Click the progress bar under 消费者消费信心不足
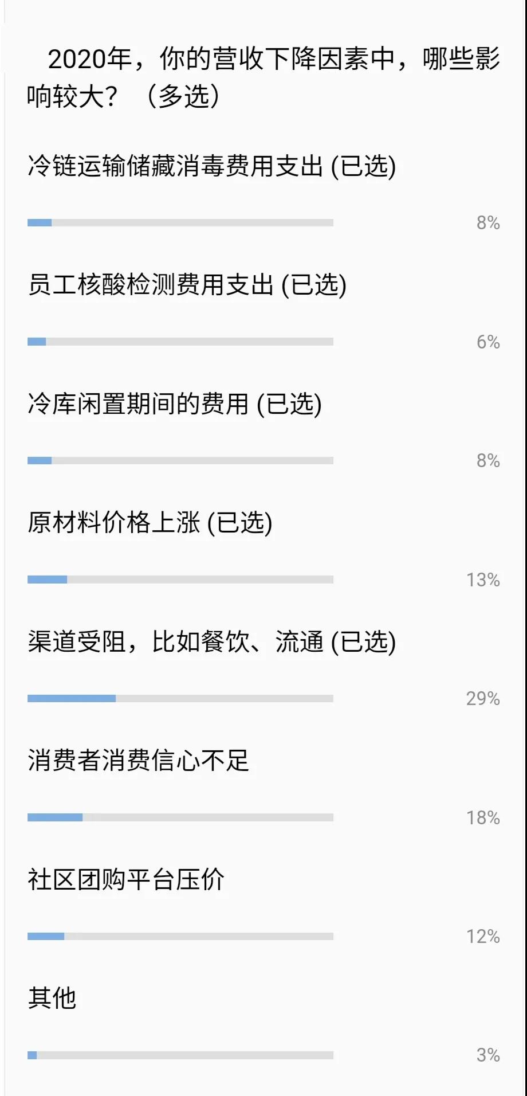 (180, 817)
